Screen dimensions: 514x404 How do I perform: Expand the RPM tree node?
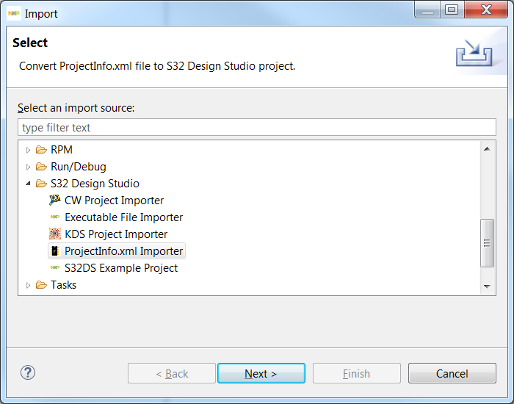point(29,150)
